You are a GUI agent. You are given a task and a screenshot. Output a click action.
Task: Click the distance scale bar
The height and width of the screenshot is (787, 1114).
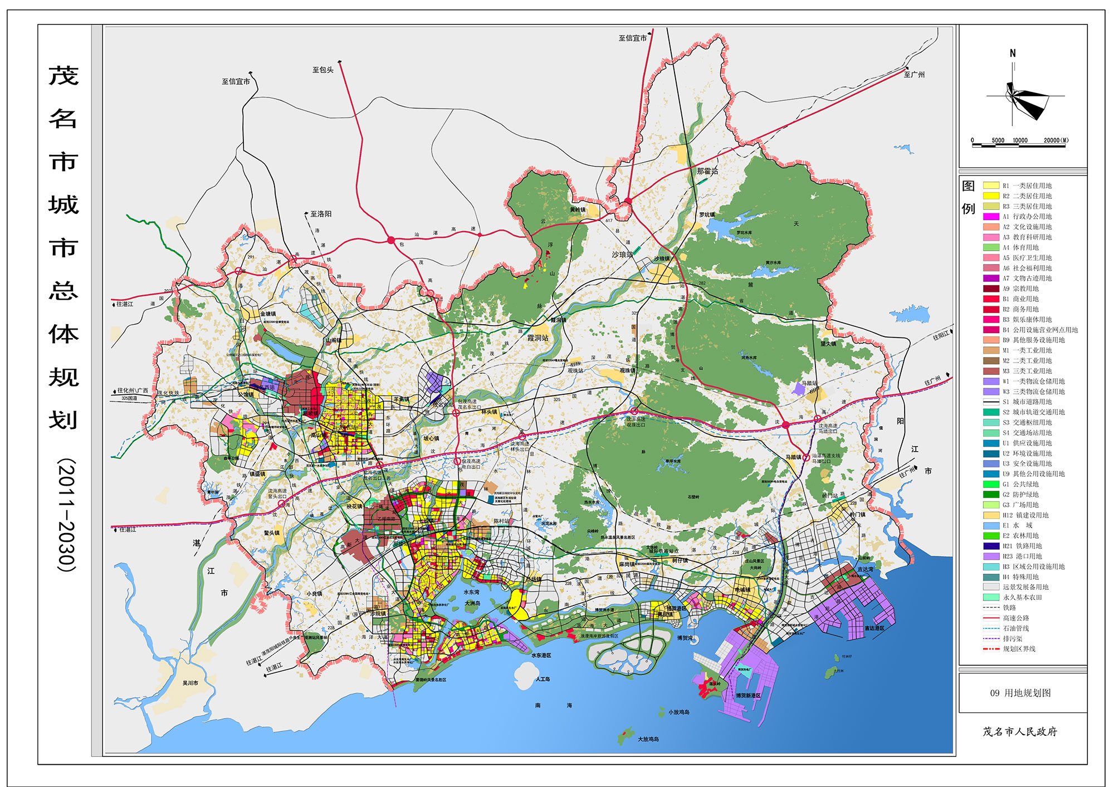click(x=1019, y=145)
